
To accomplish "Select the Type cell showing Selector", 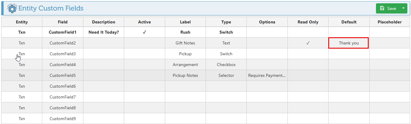I will click(226, 75).
